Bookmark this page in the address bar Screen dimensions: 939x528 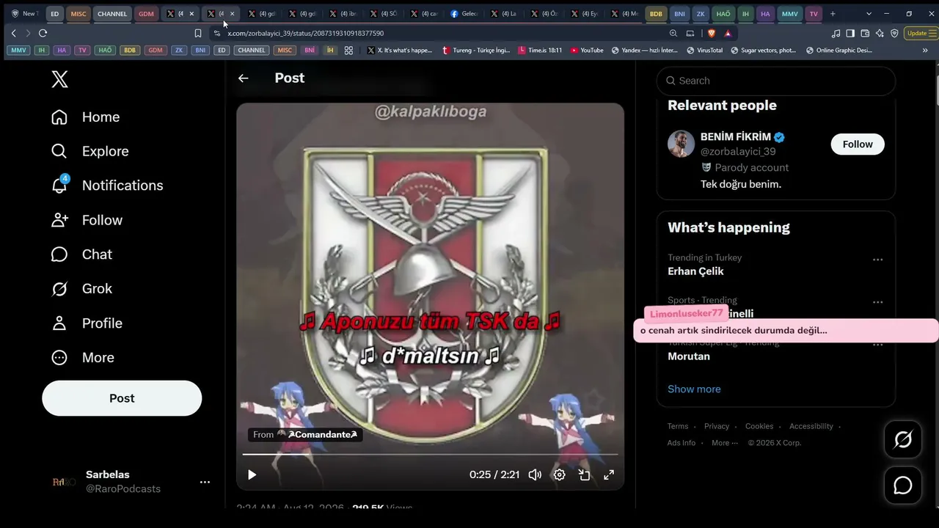(198, 33)
